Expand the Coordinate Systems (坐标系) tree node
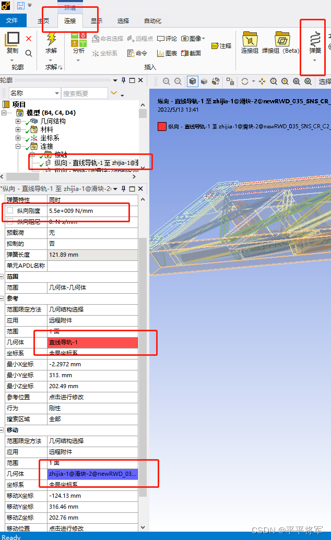The image size is (331, 540). pos(18,138)
